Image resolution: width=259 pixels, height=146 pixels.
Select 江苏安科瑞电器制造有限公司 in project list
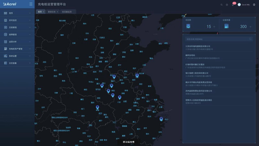point(197,46)
